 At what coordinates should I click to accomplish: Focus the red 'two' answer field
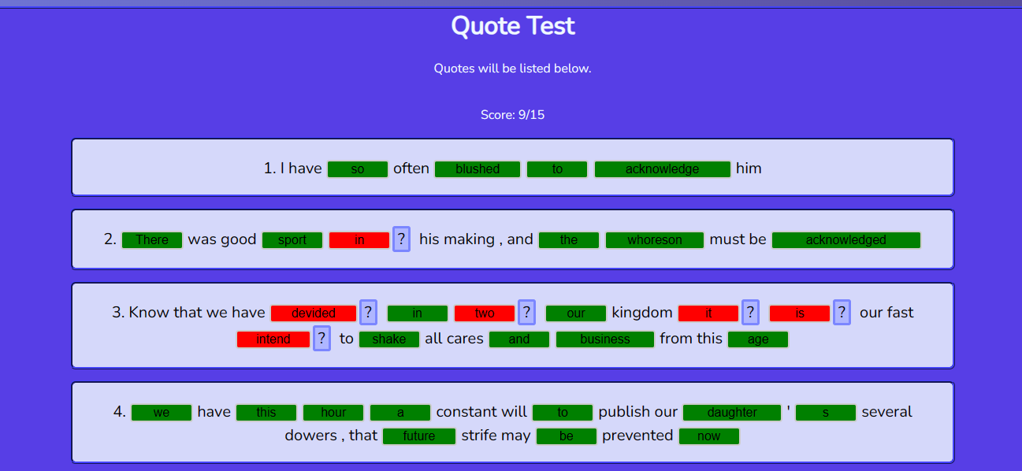pyautogui.click(x=485, y=313)
